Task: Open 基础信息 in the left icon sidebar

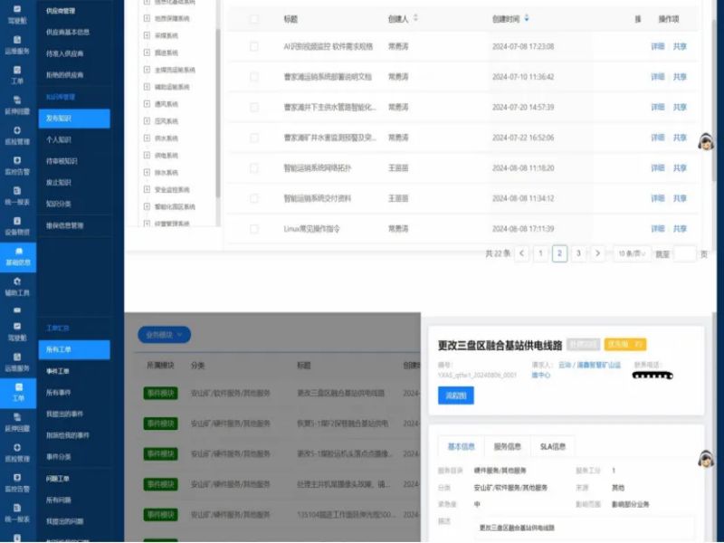Action: pyautogui.click(x=17, y=256)
